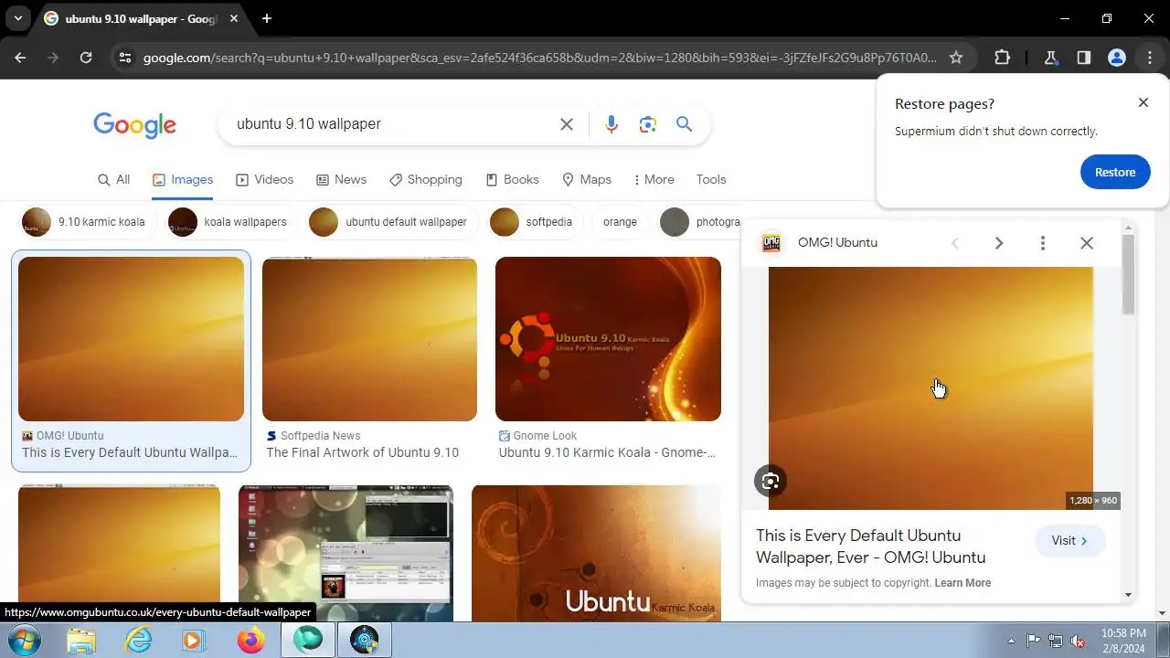Open the tab search dropdown arrow

pyautogui.click(x=18, y=18)
